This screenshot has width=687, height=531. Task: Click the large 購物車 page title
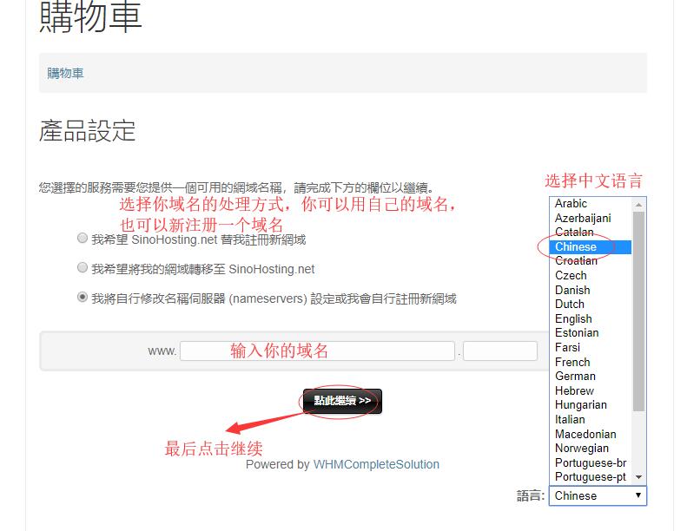pyautogui.click(x=90, y=16)
